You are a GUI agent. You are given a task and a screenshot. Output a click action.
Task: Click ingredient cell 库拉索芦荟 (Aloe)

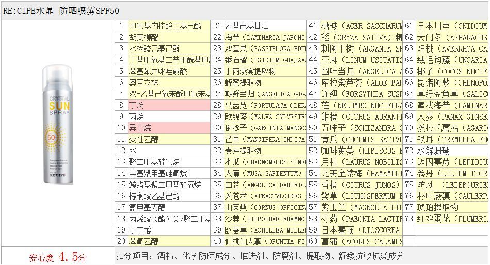361,82
